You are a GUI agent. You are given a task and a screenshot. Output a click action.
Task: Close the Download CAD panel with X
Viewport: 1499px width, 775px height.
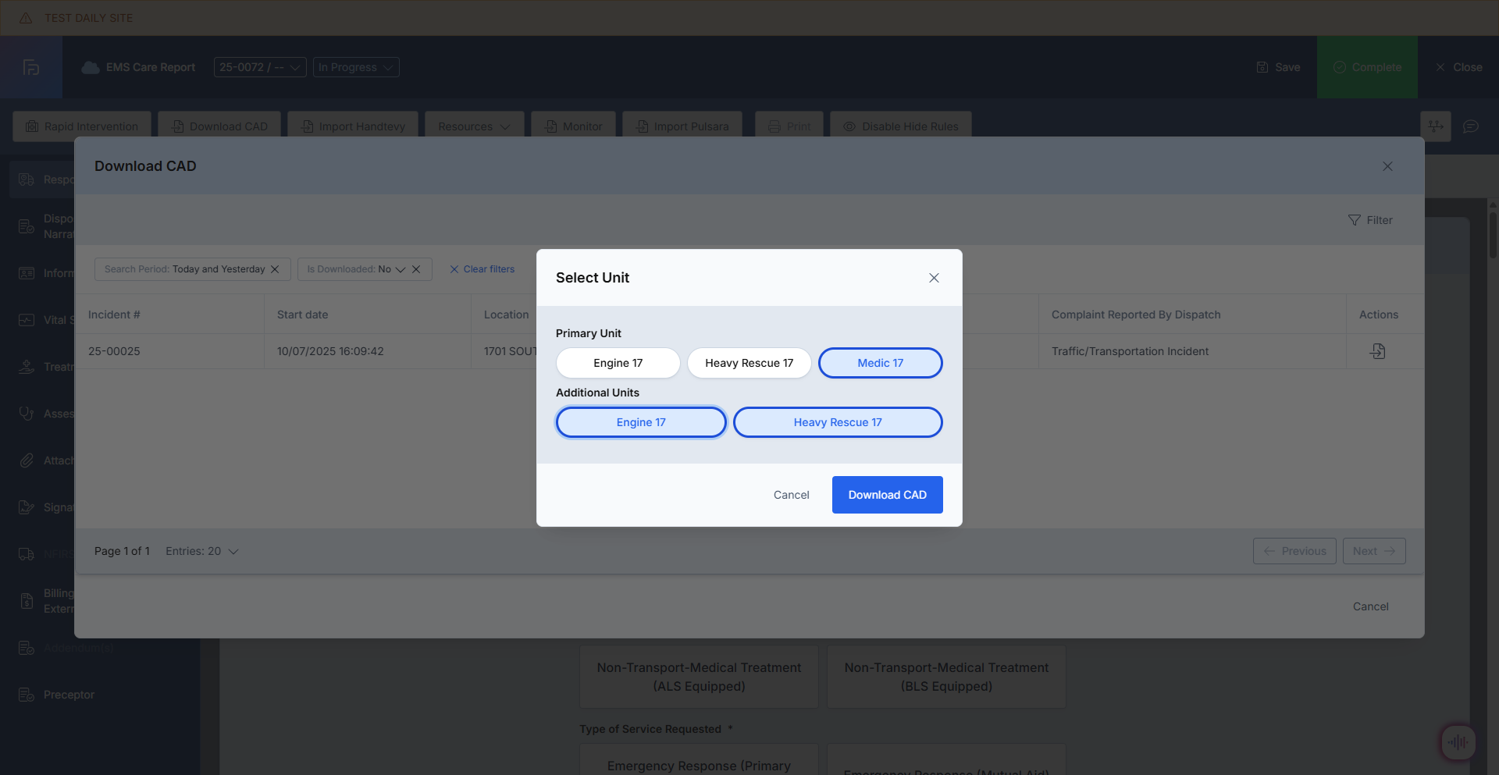click(1387, 166)
